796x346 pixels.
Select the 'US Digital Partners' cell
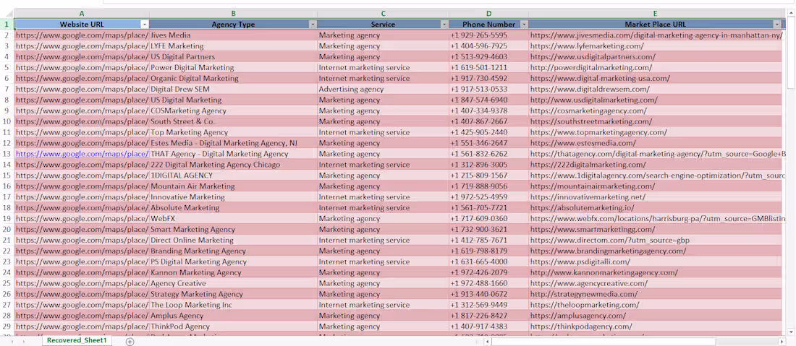(x=233, y=57)
